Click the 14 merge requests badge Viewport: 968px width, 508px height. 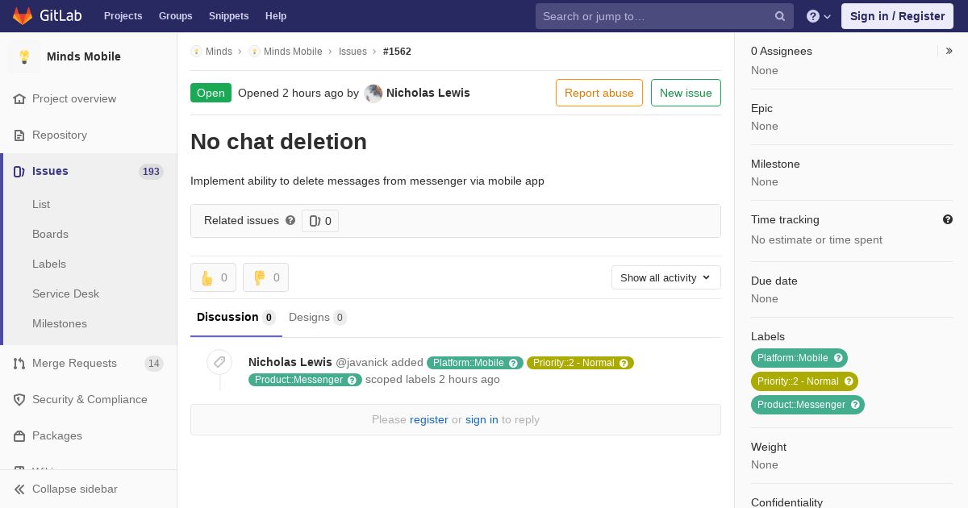click(x=154, y=364)
